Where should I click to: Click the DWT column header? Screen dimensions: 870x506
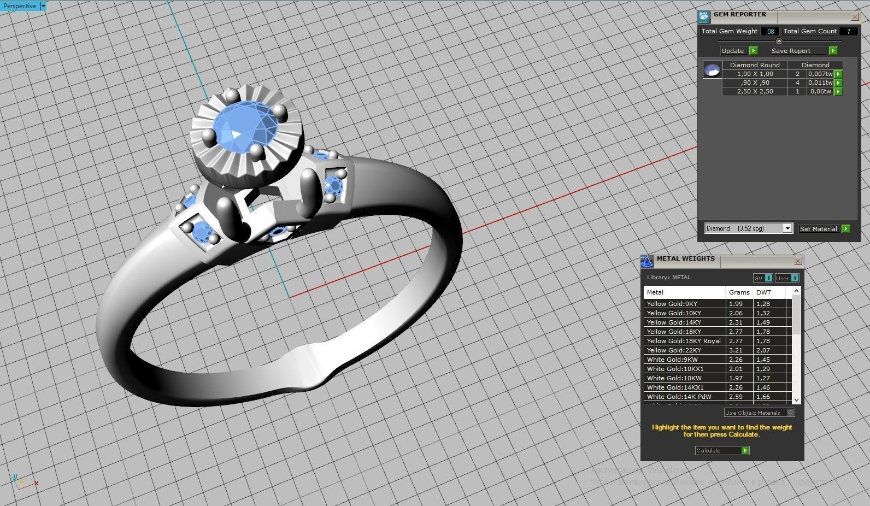click(x=769, y=292)
